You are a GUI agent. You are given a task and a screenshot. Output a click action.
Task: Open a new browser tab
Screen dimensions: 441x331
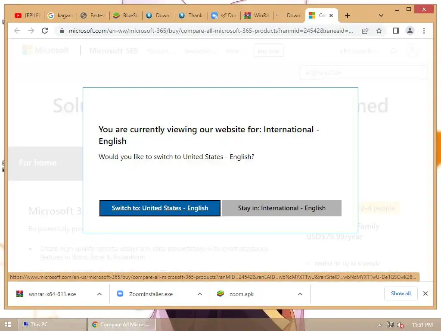348,16
